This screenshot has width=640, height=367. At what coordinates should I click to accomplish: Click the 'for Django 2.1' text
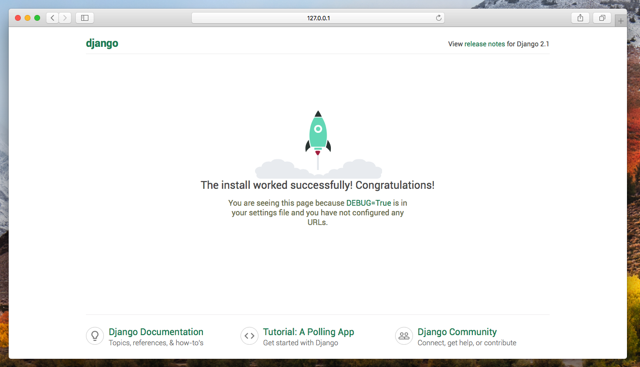coord(528,44)
